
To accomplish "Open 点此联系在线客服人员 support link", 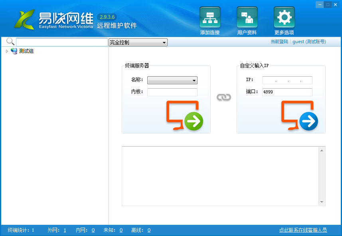I will [x=303, y=230].
